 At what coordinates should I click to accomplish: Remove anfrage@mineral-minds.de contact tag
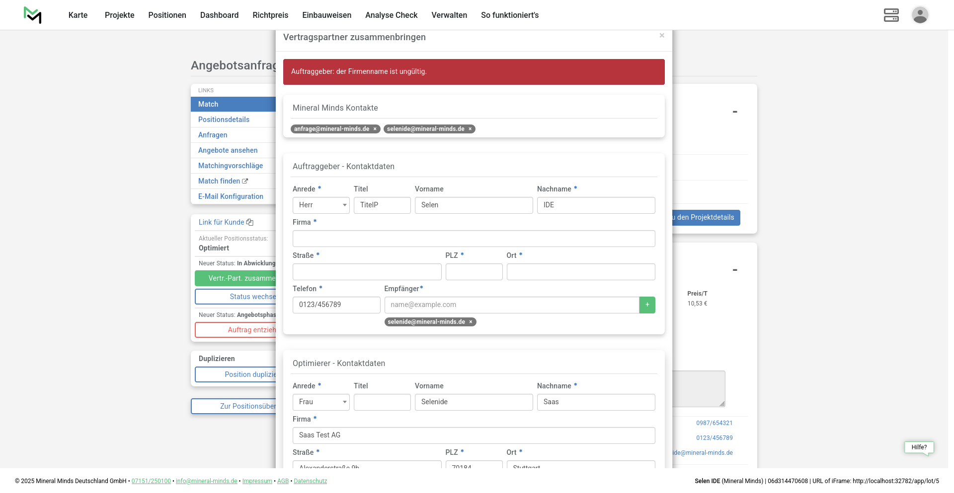(375, 129)
